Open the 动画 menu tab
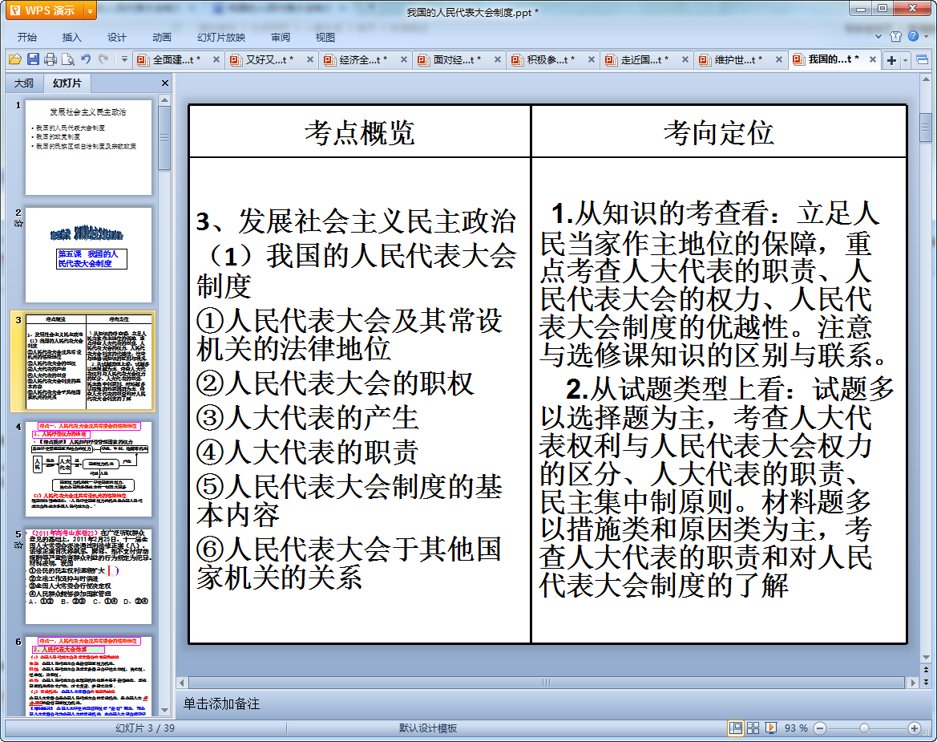Image resolution: width=937 pixels, height=742 pixels. (x=161, y=37)
